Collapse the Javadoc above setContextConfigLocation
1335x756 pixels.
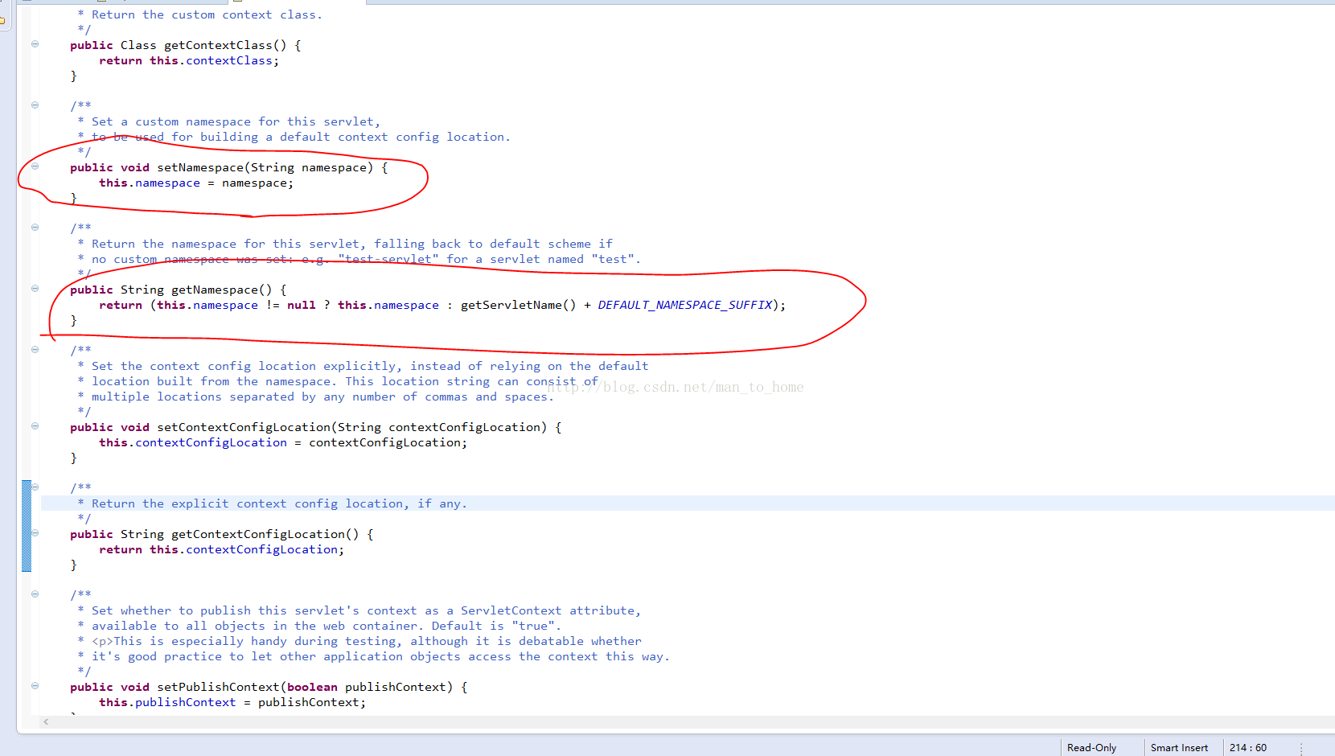35,350
